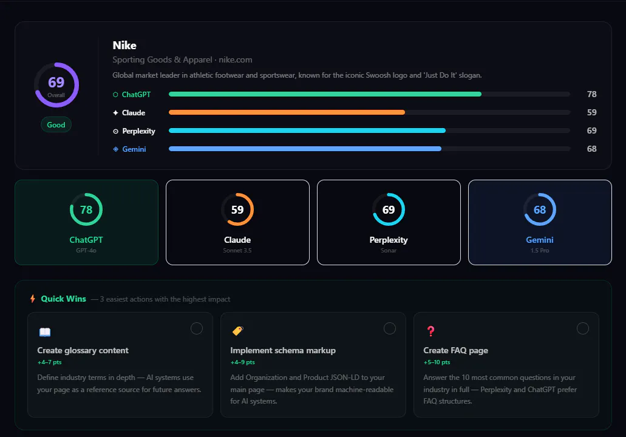Click the open book glossary icon

click(x=45, y=331)
